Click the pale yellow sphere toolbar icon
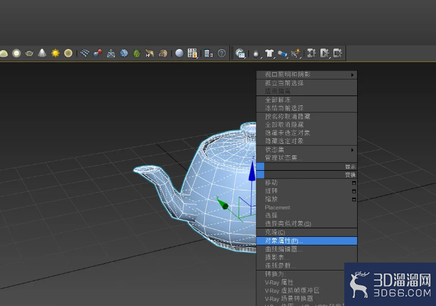This screenshot has height=306, width=436. click(68, 53)
